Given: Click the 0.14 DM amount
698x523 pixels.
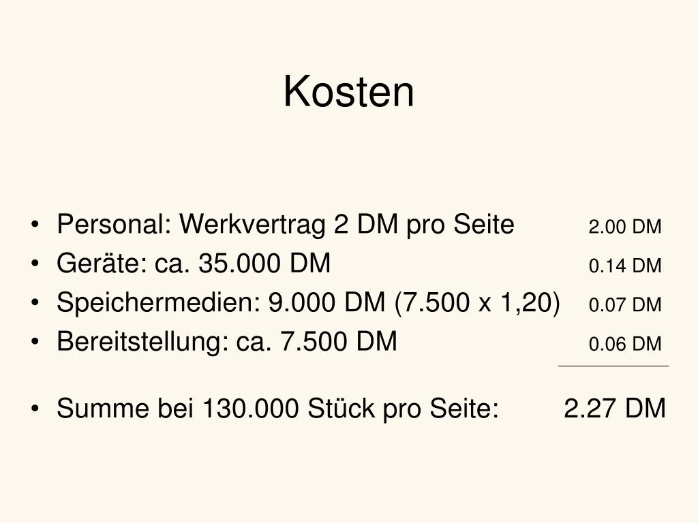Looking at the screenshot, I should pyautogui.click(x=624, y=266).
